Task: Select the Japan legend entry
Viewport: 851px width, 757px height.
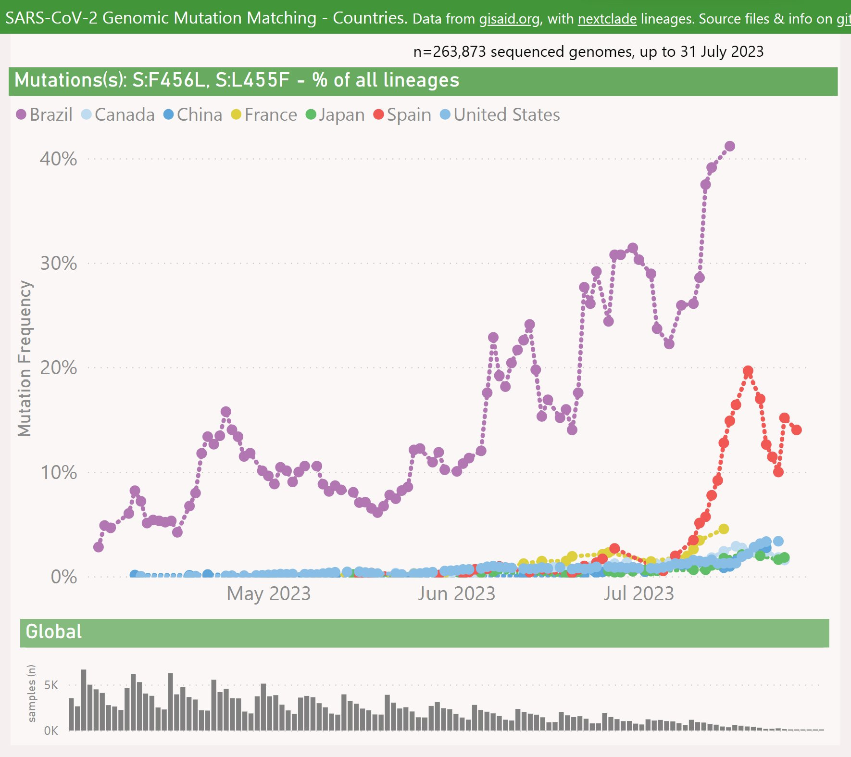Action: [x=335, y=114]
